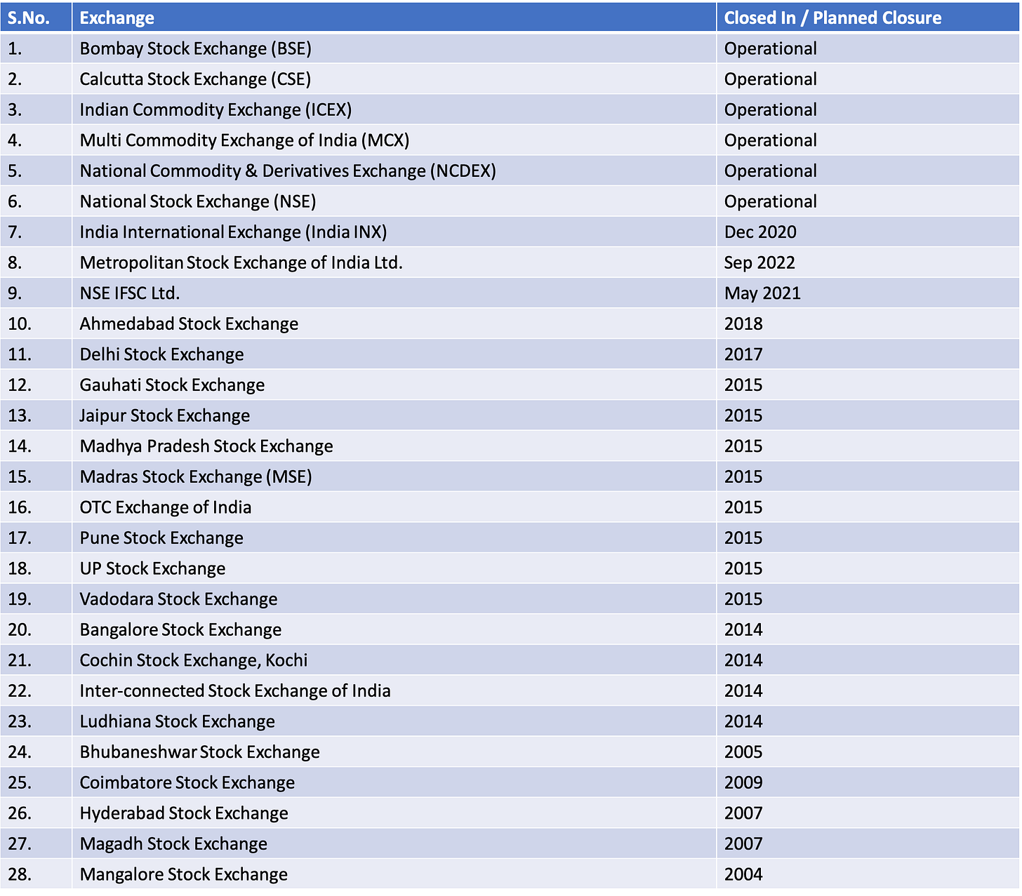Select 'Bangalore Stock Exchange' cell

tap(394, 629)
